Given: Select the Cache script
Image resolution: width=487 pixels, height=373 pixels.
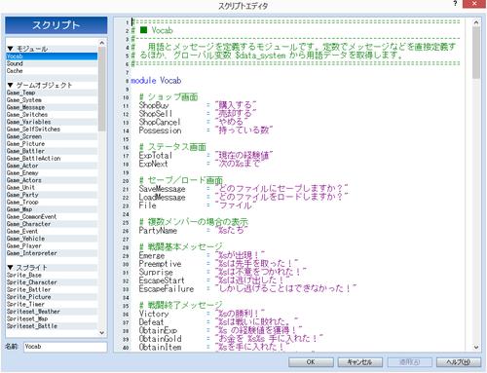Looking at the screenshot, I should pyautogui.click(x=52, y=71).
